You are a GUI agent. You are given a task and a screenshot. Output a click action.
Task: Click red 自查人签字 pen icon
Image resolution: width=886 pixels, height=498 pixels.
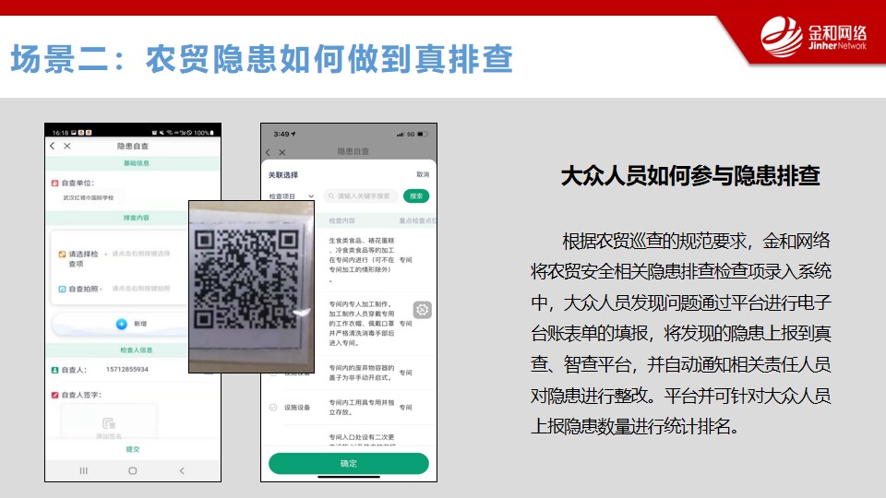[x=54, y=396]
